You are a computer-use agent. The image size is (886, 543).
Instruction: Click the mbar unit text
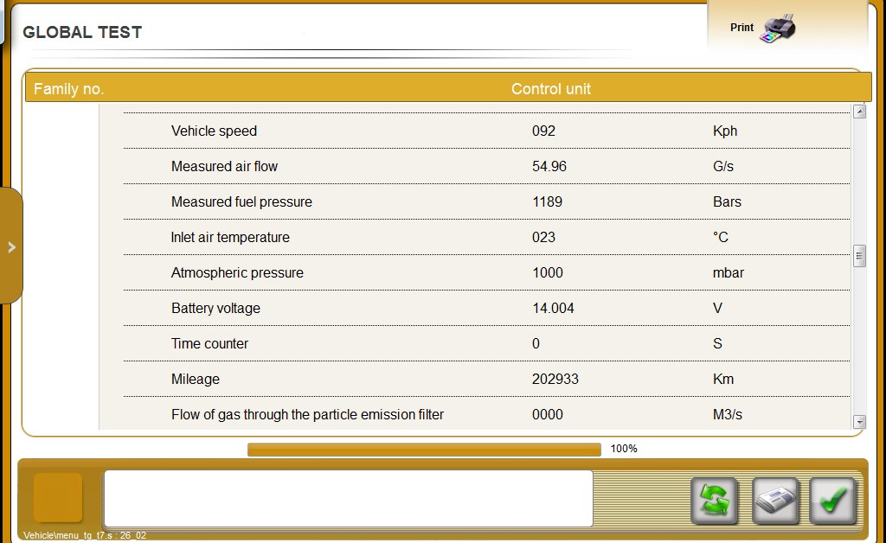729,273
